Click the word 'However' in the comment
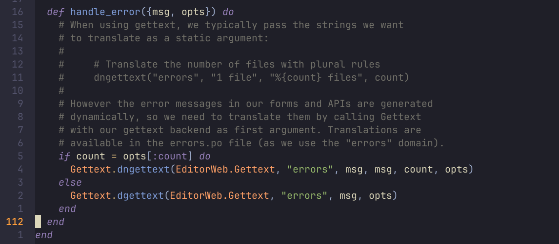Image resolution: width=559 pixels, height=244 pixels. [x=93, y=104]
